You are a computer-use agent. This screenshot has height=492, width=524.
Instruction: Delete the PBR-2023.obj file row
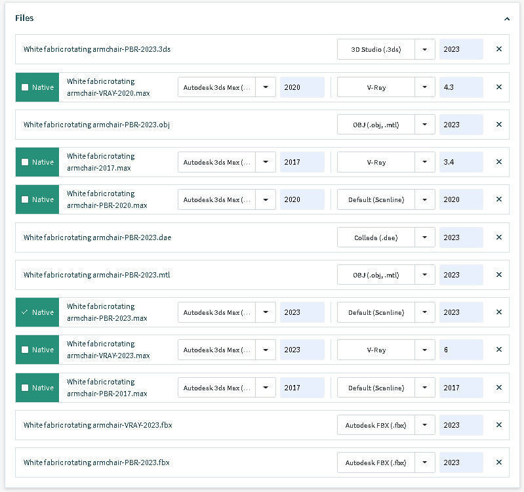tap(498, 125)
